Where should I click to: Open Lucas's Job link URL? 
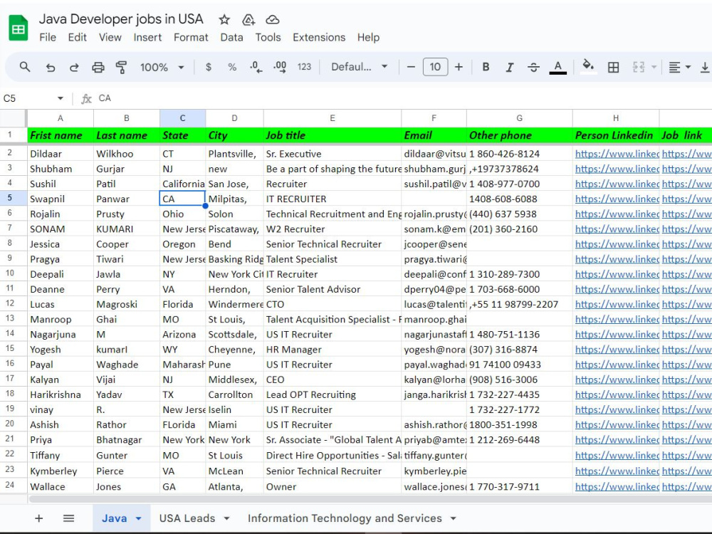pyautogui.click(x=686, y=304)
